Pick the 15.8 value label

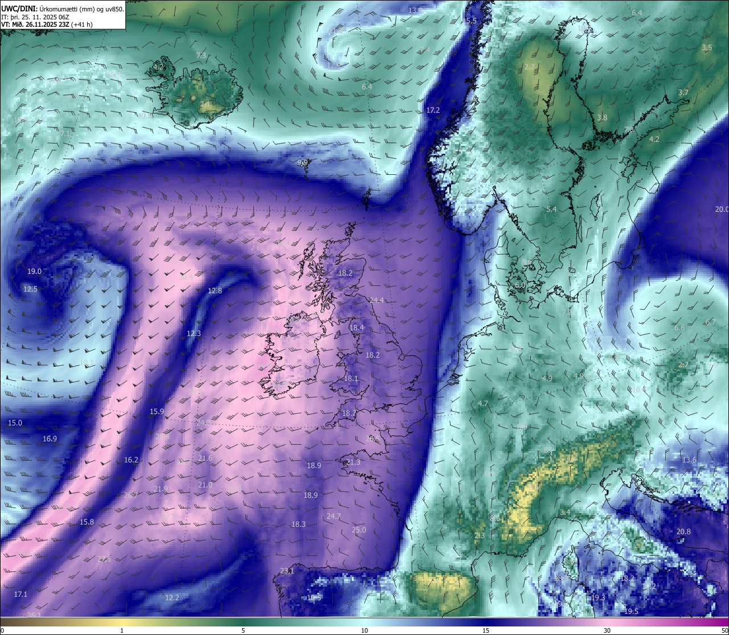coord(87,522)
